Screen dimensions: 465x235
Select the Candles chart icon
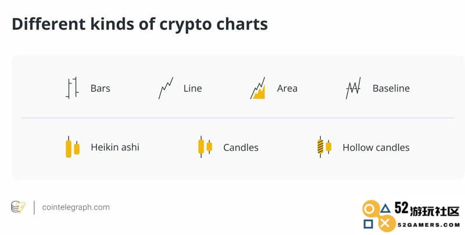205,147
